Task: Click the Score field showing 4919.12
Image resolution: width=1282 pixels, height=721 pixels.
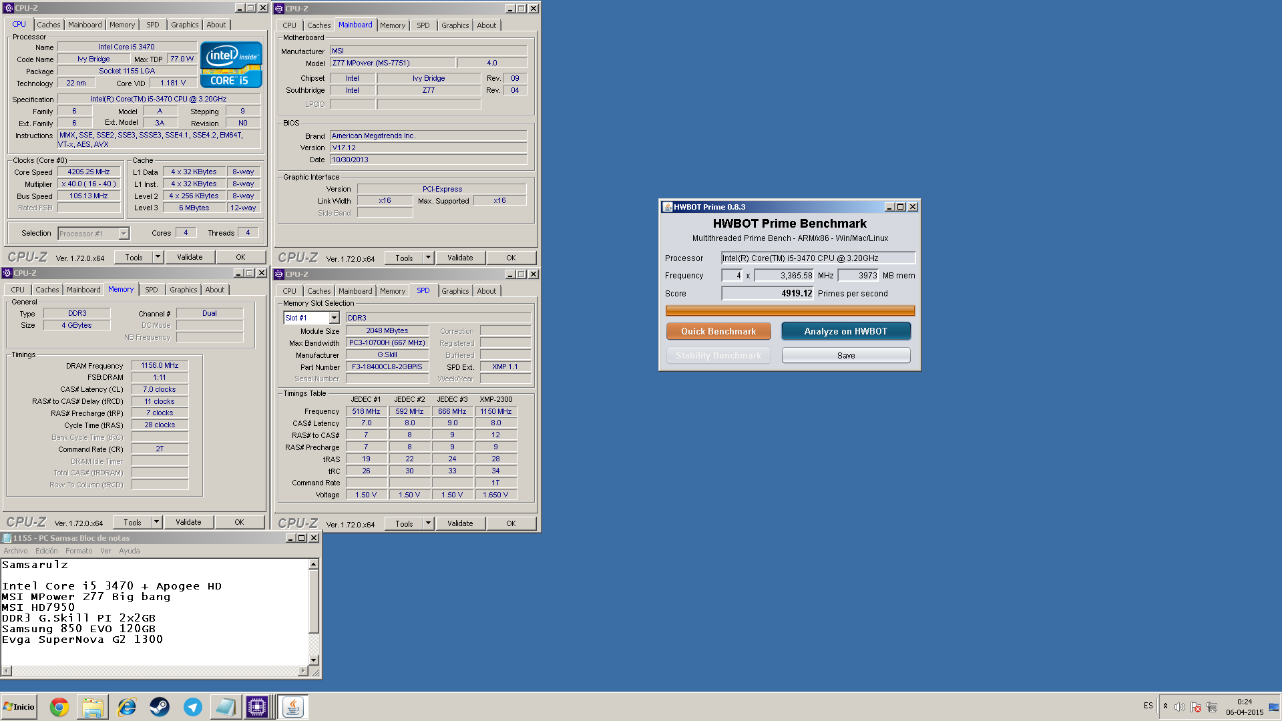Action: click(x=767, y=293)
